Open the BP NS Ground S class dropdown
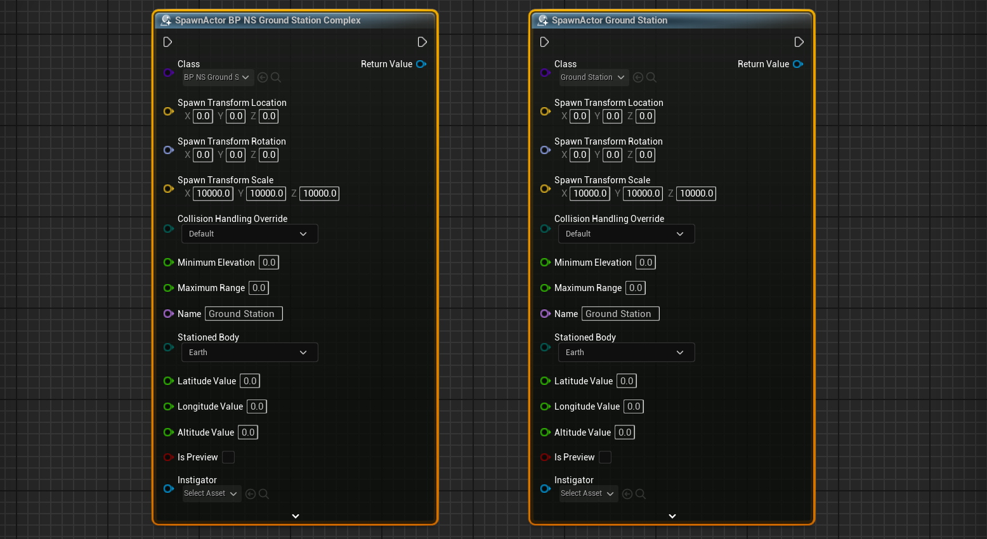Image resolution: width=987 pixels, height=539 pixels. tap(218, 77)
